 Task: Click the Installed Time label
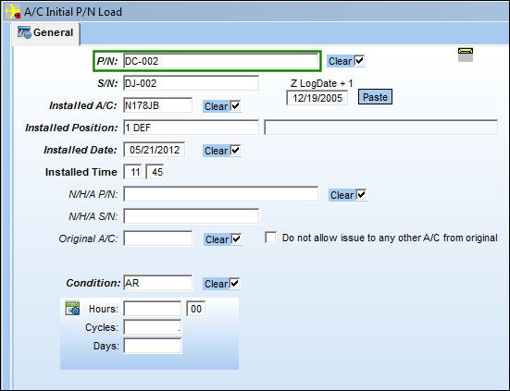click(81, 172)
